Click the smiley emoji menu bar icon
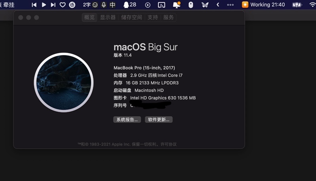This screenshot has width=316, height=181. tap(95, 5)
